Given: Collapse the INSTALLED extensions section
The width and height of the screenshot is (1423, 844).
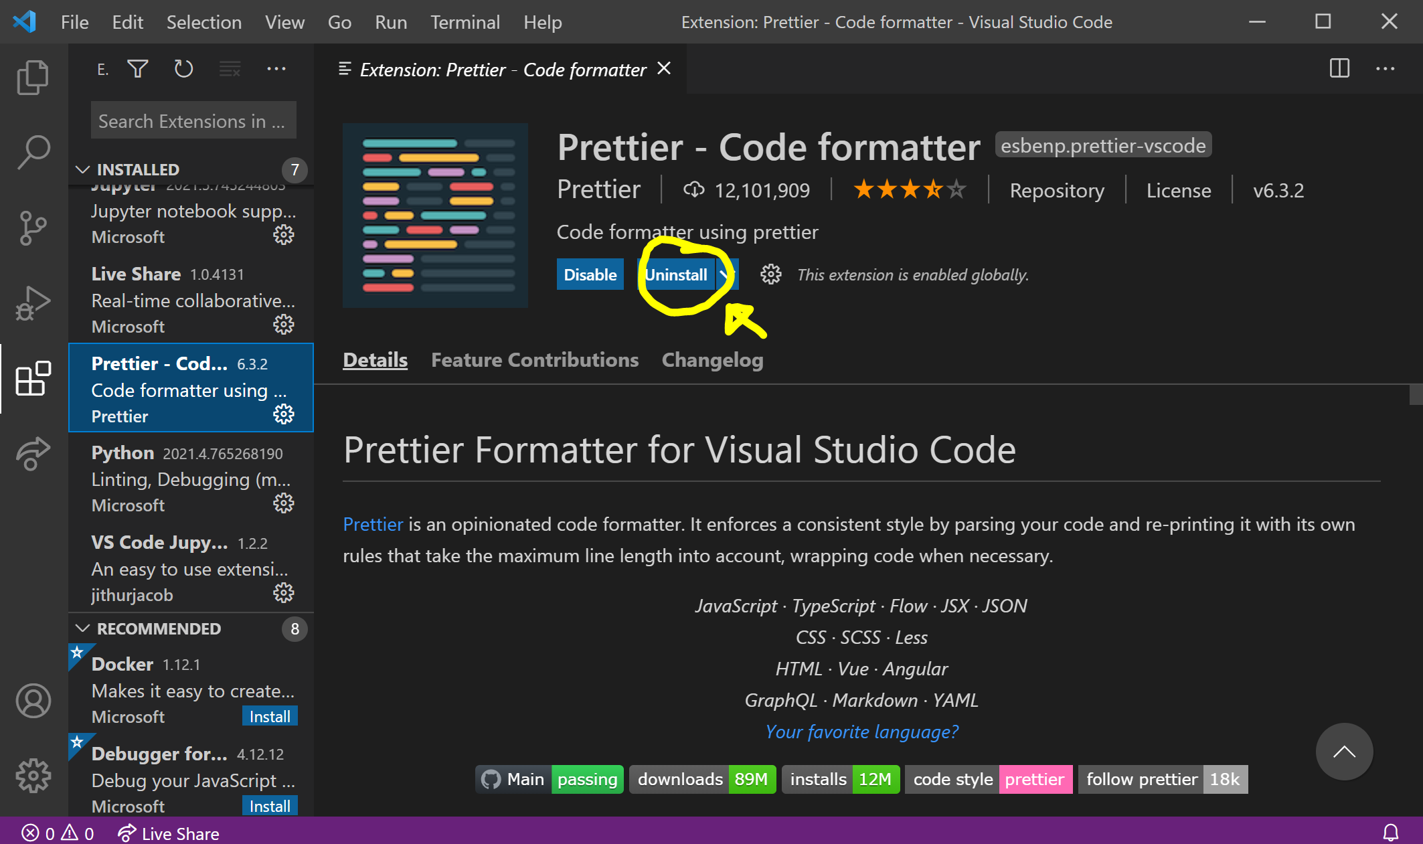Looking at the screenshot, I should click(x=83, y=169).
